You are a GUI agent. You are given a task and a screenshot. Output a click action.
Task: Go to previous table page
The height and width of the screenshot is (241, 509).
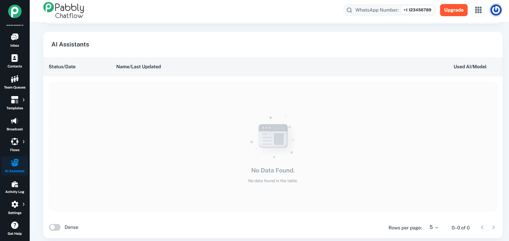(x=482, y=228)
